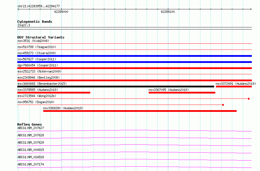Click the 42284000 ruler position label

coord(61,12)
